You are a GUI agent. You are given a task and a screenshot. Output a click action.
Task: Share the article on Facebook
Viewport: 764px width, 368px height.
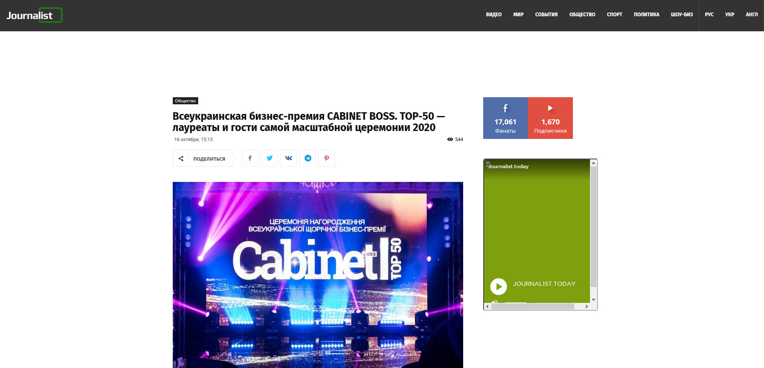[x=250, y=158]
